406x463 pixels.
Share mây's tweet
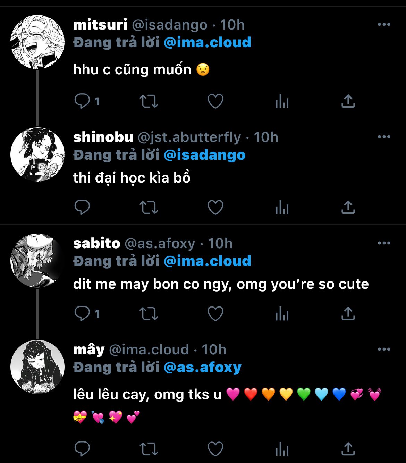[x=348, y=448]
